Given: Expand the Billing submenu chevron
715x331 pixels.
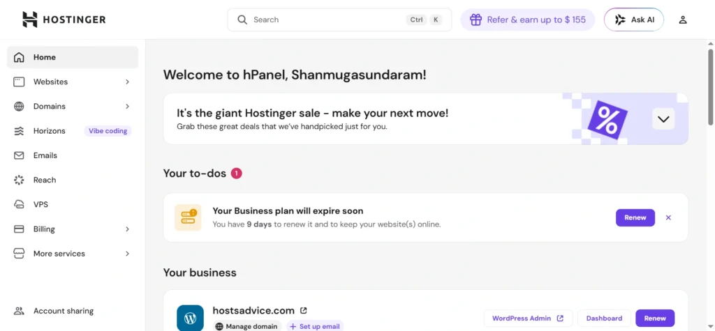Looking at the screenshot, I should click(127, 229).
